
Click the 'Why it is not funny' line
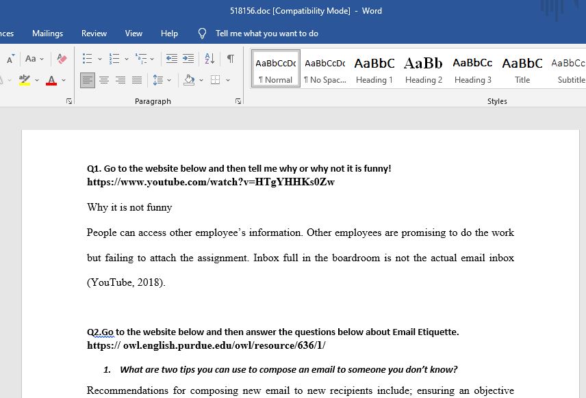click(x=129, y=207)
